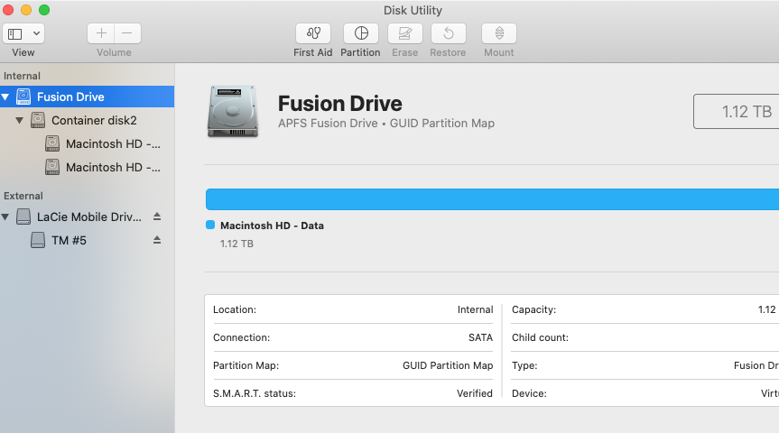Click the Erase toolbar icon
779x433 pixels.
point(405,33)
